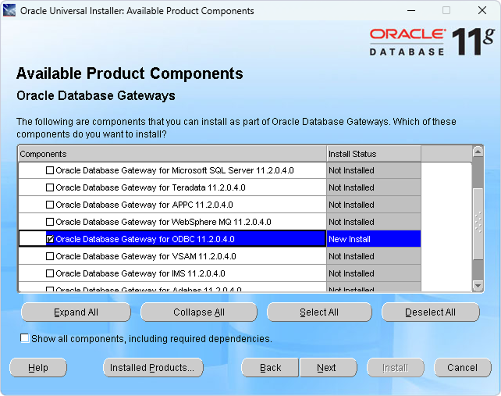501x396 pixels.
Task: Uncheck Gateway for ODBC checkbox
Action: pyautogui.click(x=50, y=239)
